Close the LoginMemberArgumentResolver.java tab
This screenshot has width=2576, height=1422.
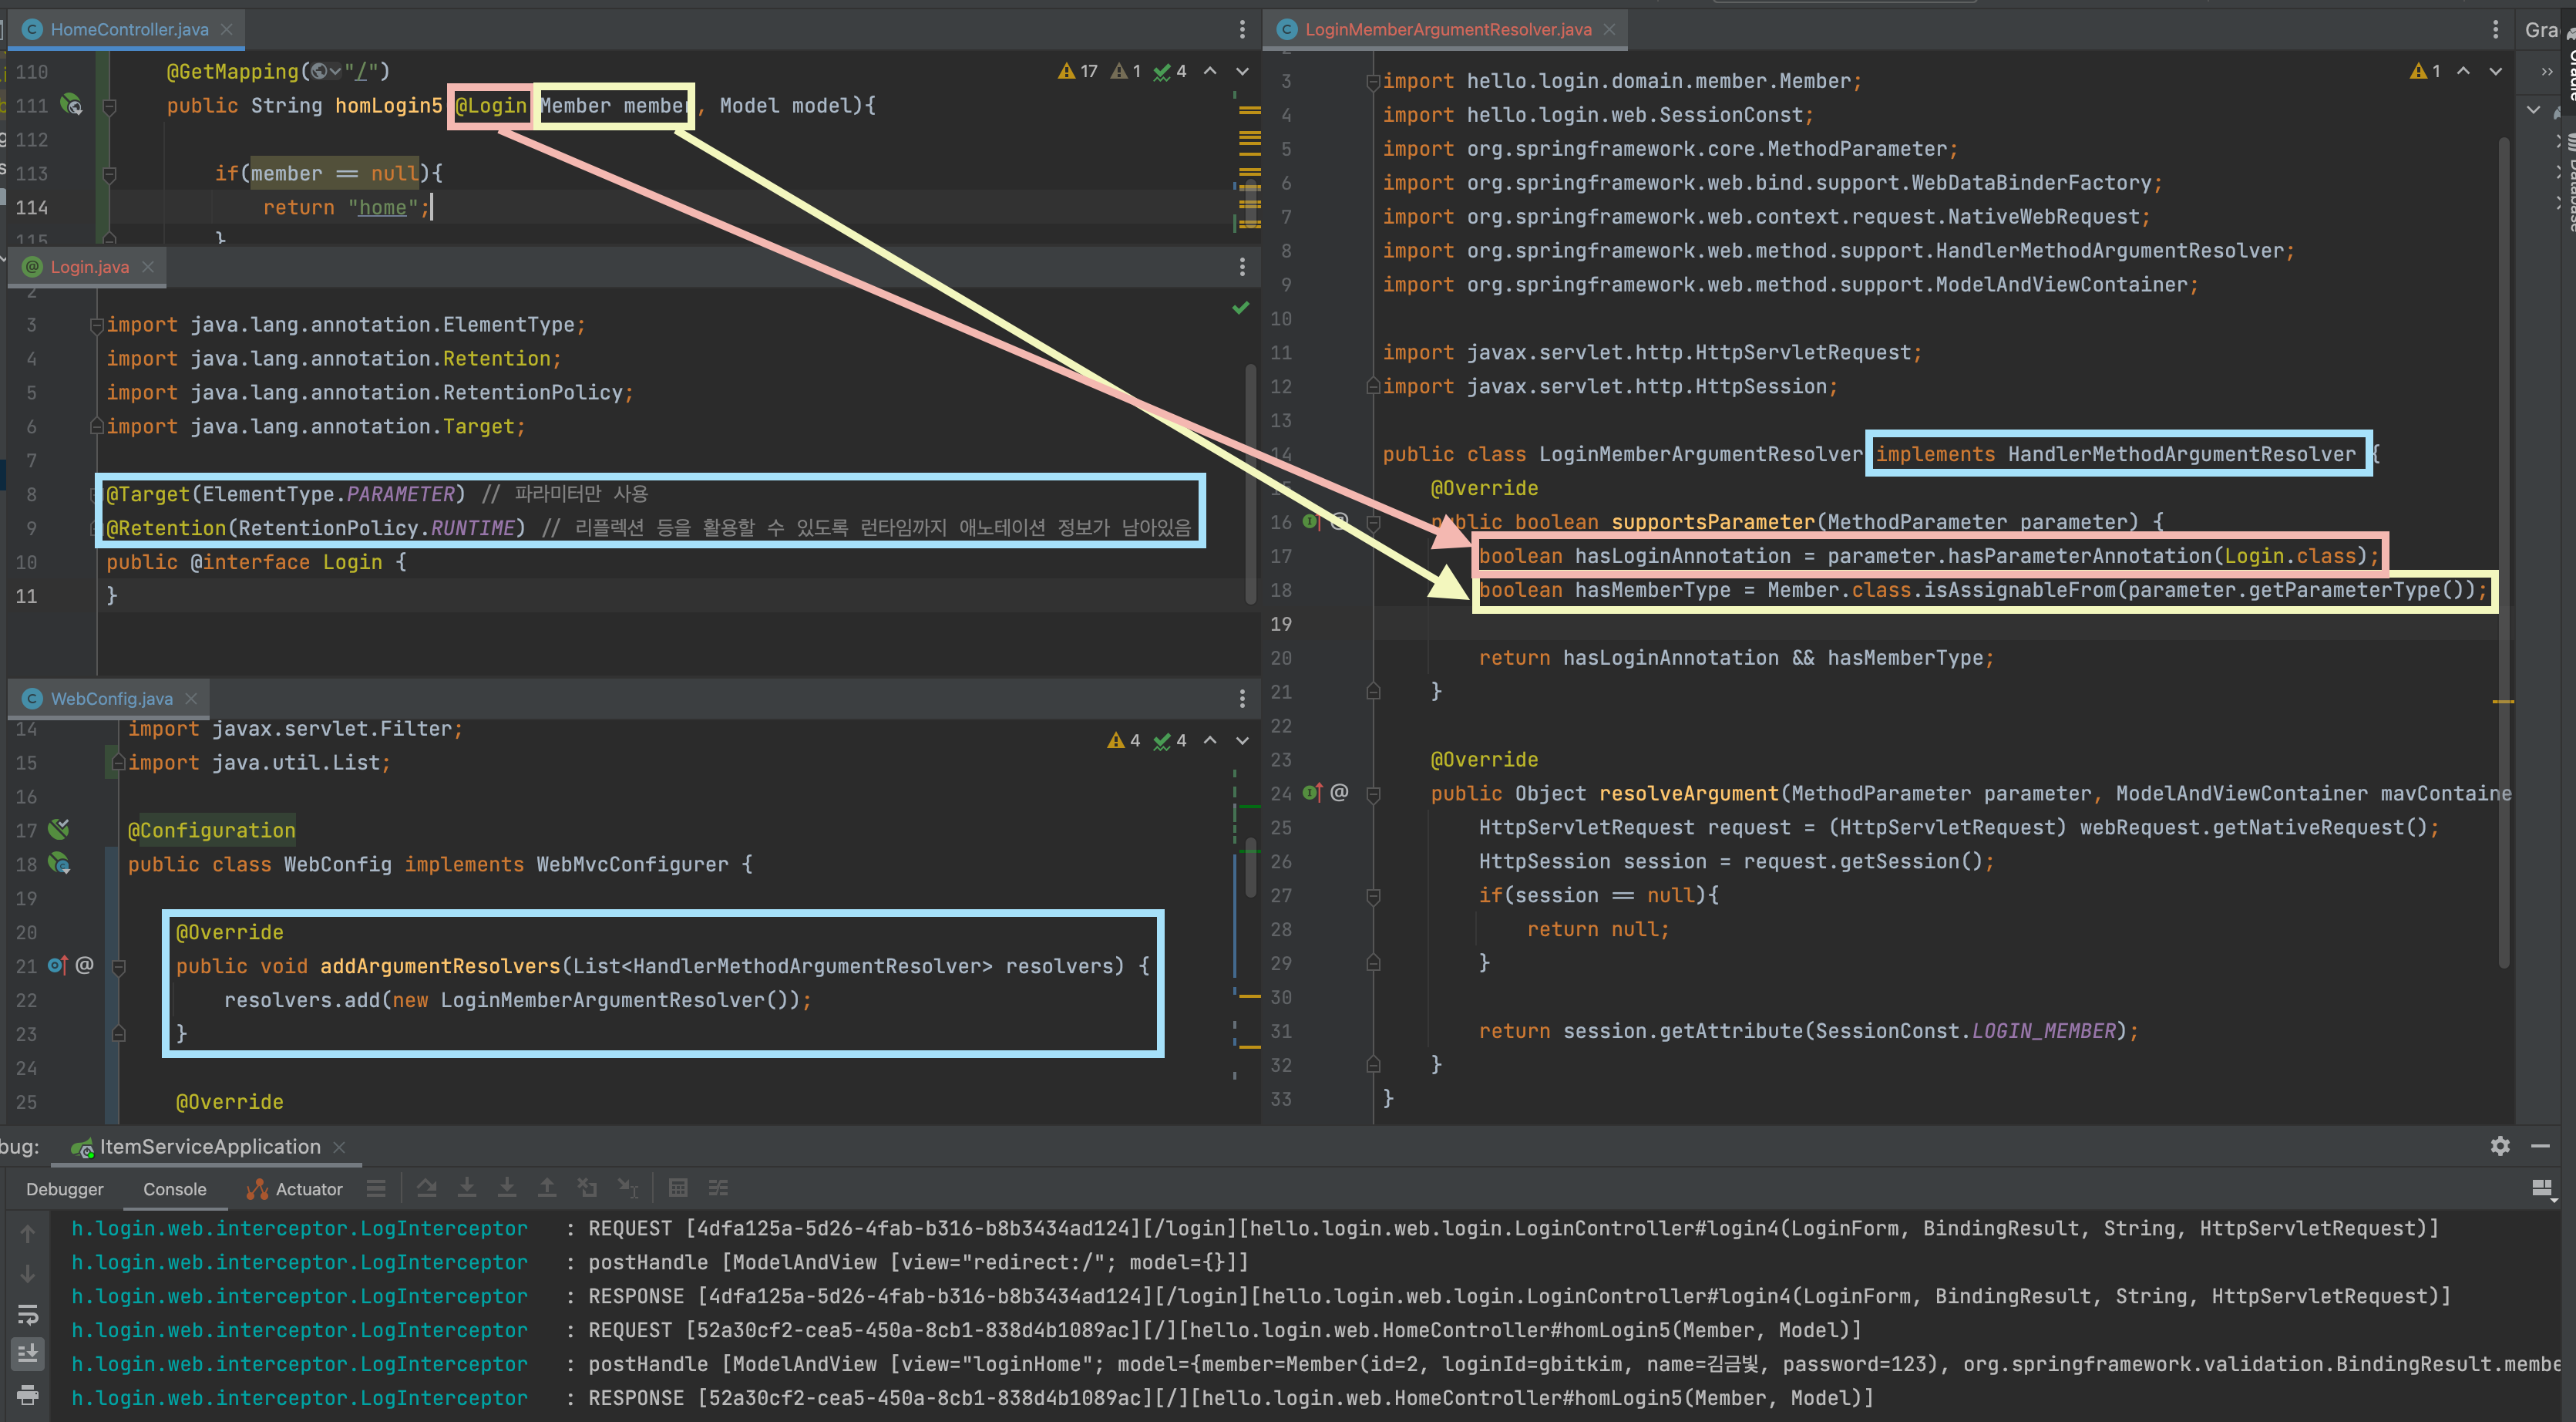(1609, 30)
